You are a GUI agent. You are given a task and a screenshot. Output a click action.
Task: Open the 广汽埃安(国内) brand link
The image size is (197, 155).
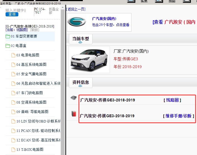pos(104,19)
